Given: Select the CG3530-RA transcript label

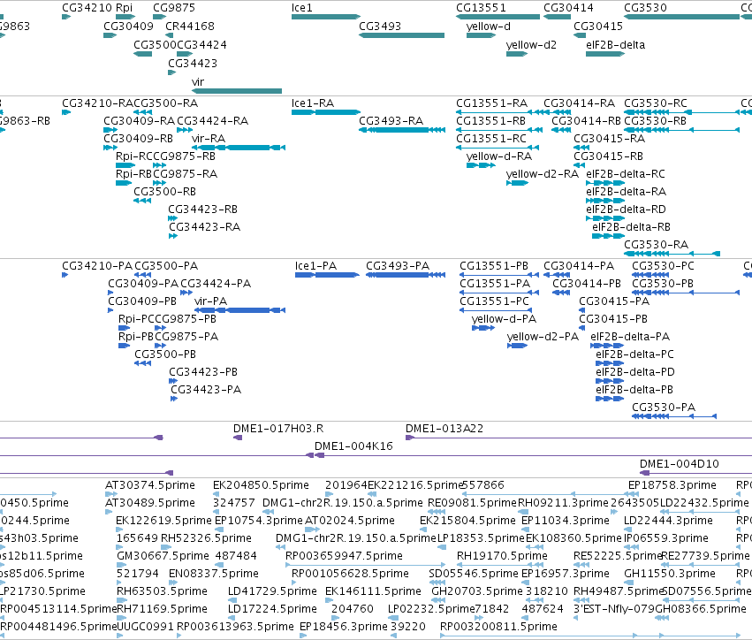Looking at the screenshot, I should pyautogui.click(x=656, y=245).
